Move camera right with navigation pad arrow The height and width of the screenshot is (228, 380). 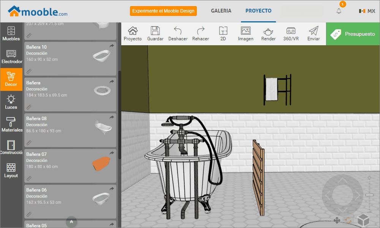(358, 195)
